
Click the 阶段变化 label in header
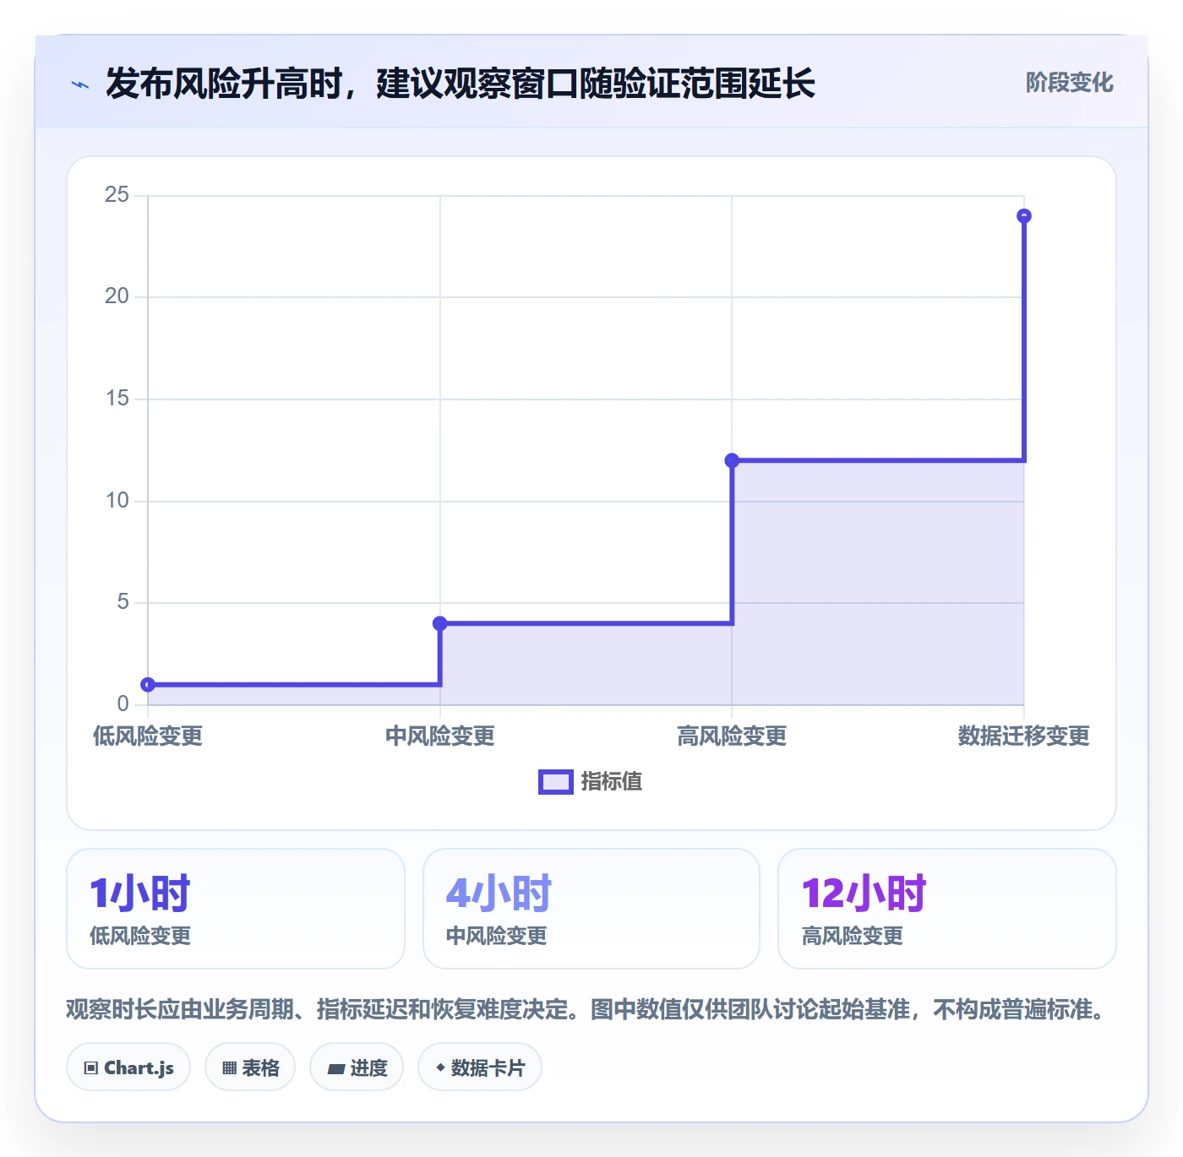coord(1069,83)
